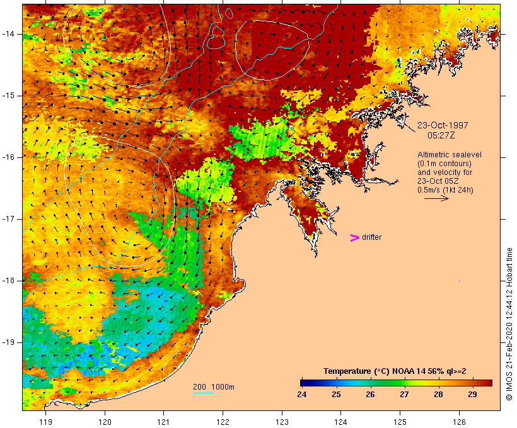Click the longitude label 121
Screen dimensions: 517x428
pos(163,422)
